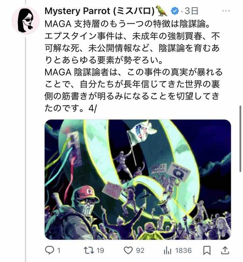Click the reply speech bubble icon
The height and width of the screenshot is (262, 243).
coord(50,250)
